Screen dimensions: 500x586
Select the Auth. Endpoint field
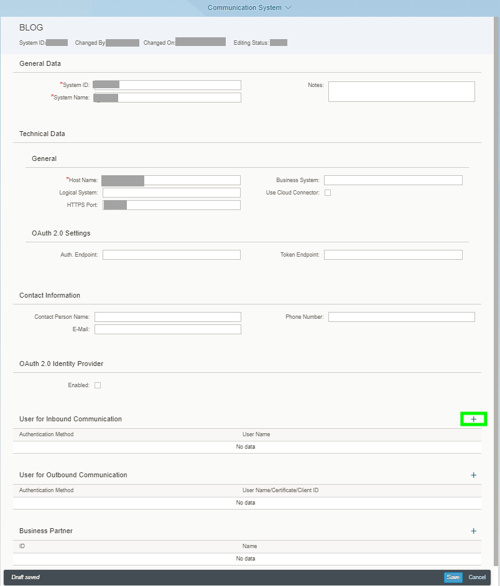(x=172, y=255)
